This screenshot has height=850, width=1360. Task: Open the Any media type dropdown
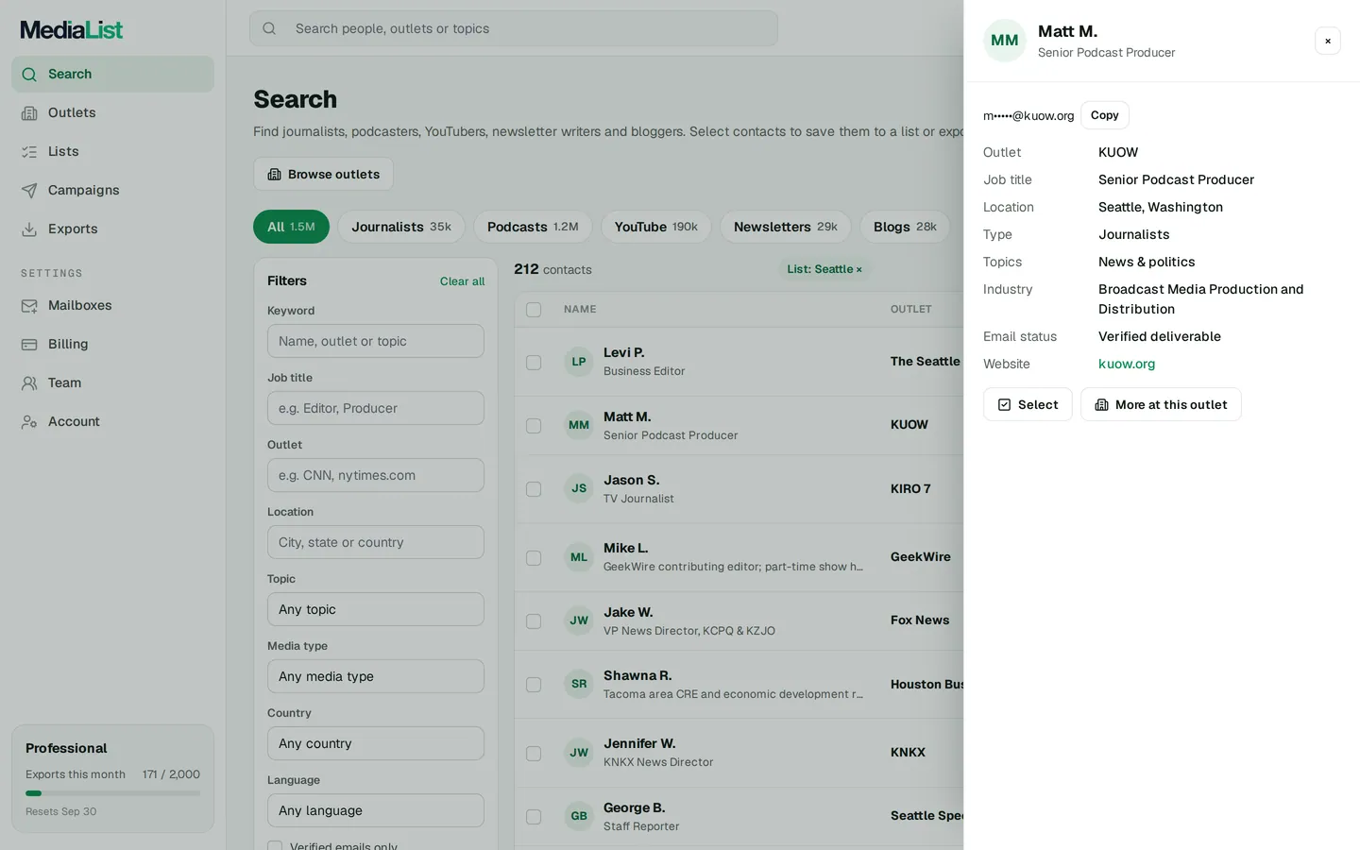[376, 676]
